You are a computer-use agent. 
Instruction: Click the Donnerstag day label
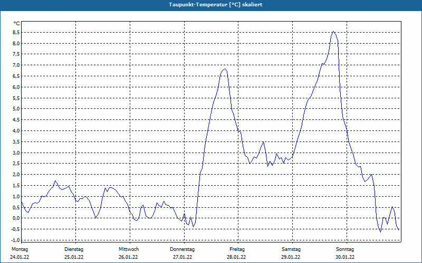[182, 249]
